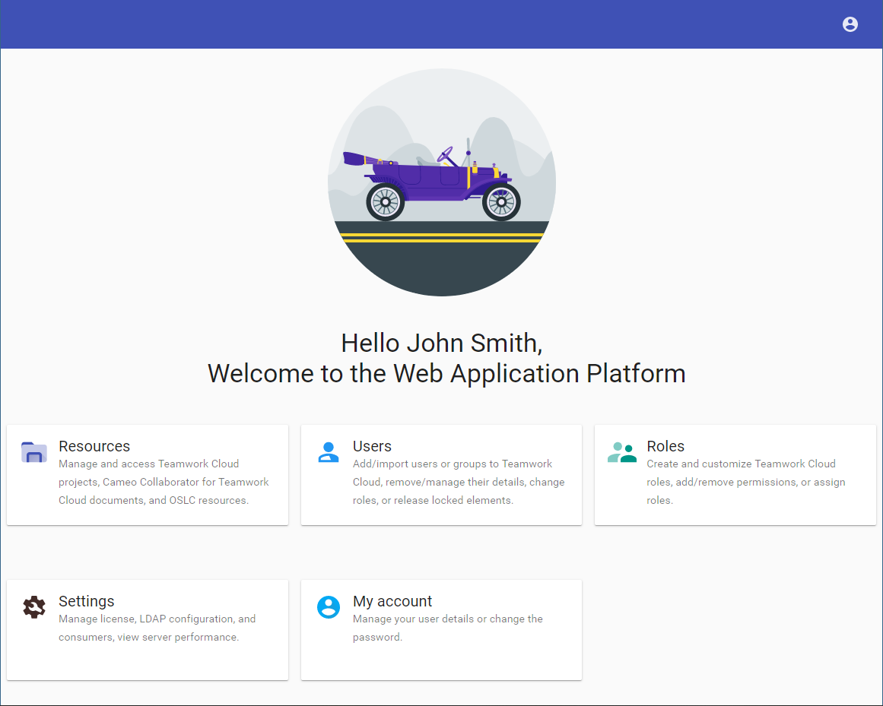Open Roles via its heading

click(665, 447)
